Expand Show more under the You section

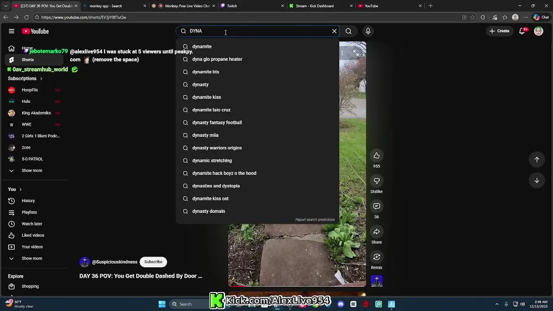click(34, 258)
